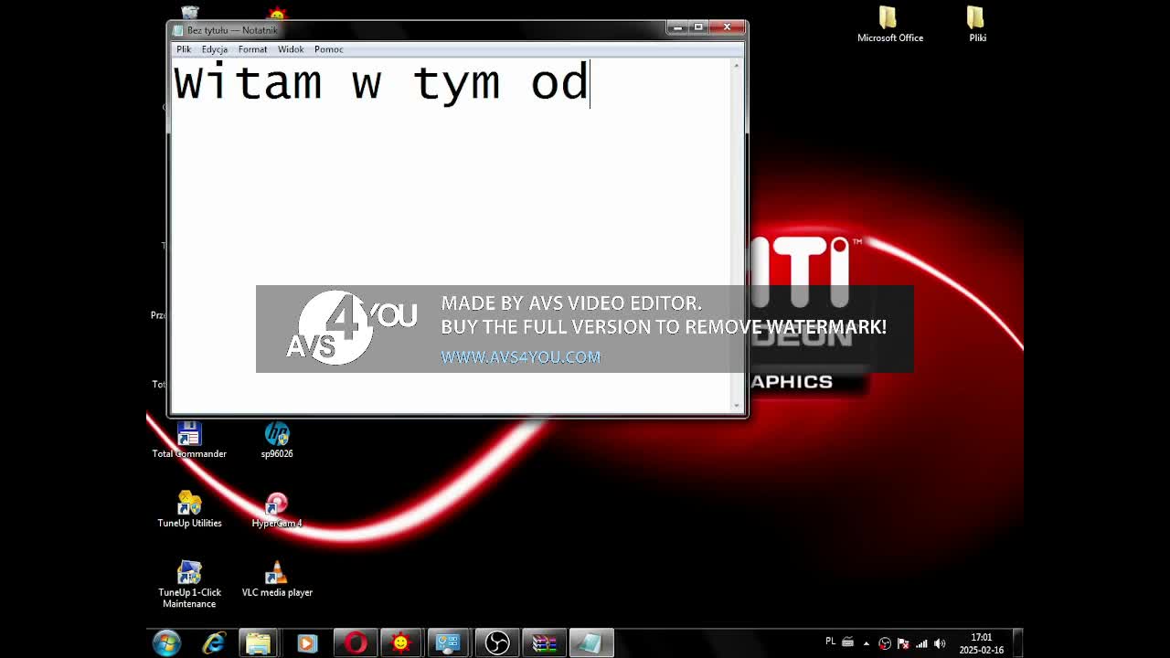Click the PL language indicator
Image resolution: width=1170 pixels, height=658 pixels.
coord(830,642)
